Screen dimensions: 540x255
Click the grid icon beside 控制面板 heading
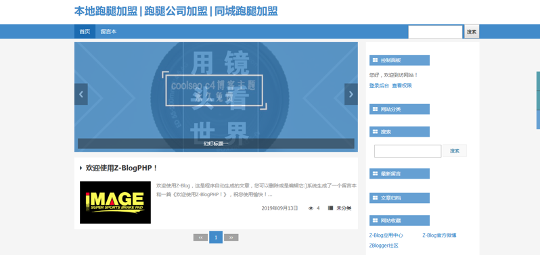pyautogui.click(x=375, y=60)
